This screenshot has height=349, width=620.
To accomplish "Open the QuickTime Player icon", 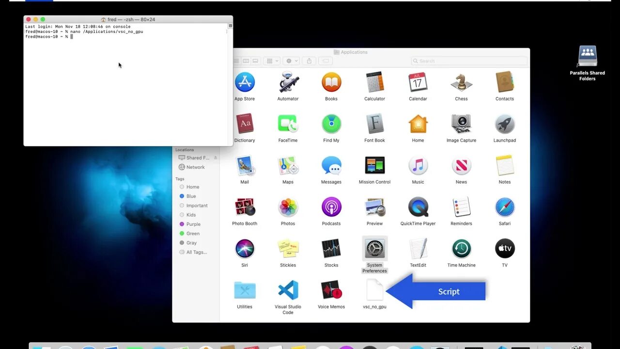I will point(418,207).
